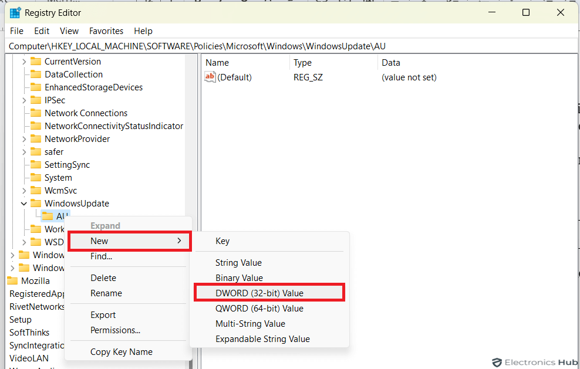The width and height of the screenshot is (580, 369).
Task: Expand the IPSec key chevron
Action: 24,100
